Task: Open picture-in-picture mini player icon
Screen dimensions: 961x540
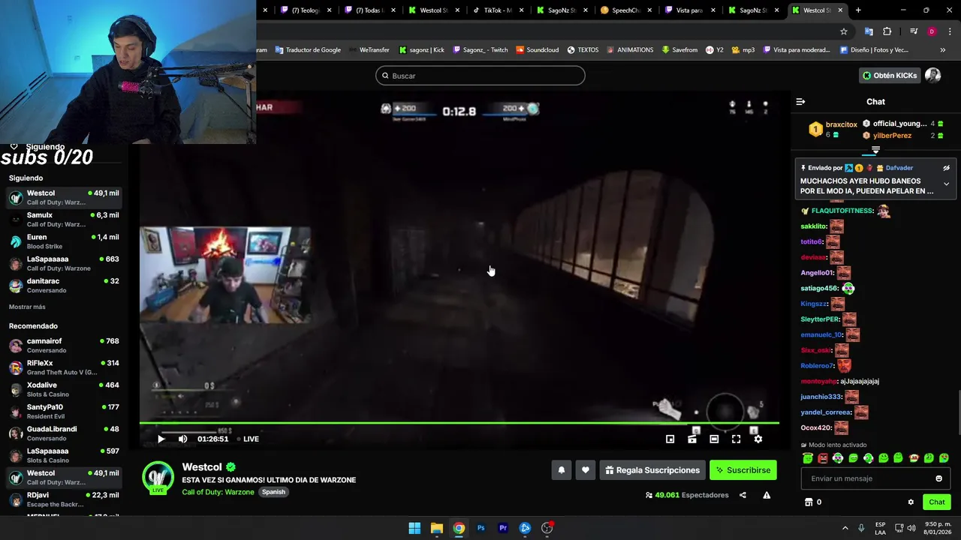Action: [670, 439]
